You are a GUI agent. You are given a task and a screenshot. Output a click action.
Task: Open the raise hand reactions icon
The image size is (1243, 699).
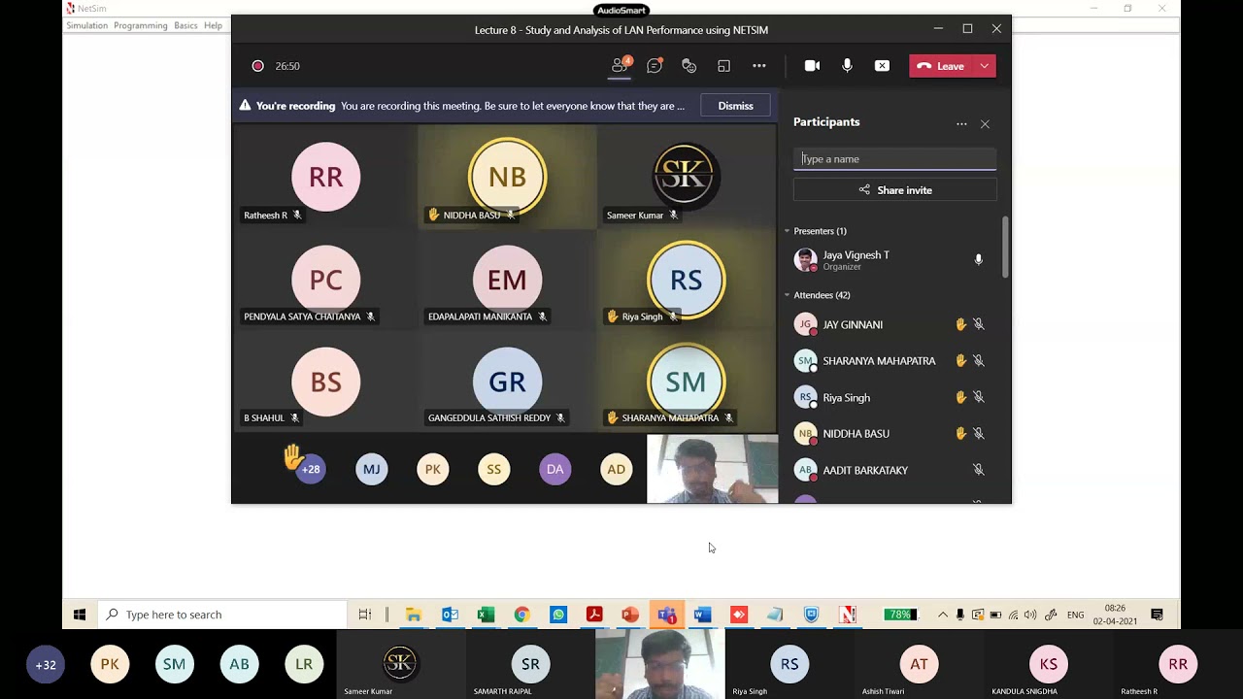point(689,66)
